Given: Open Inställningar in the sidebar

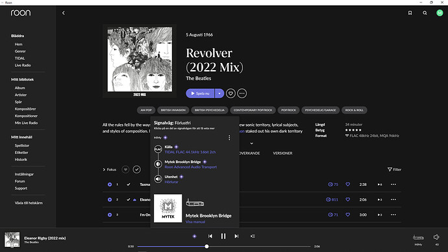Looking at the screenshot, I should (x=24, y=174).
